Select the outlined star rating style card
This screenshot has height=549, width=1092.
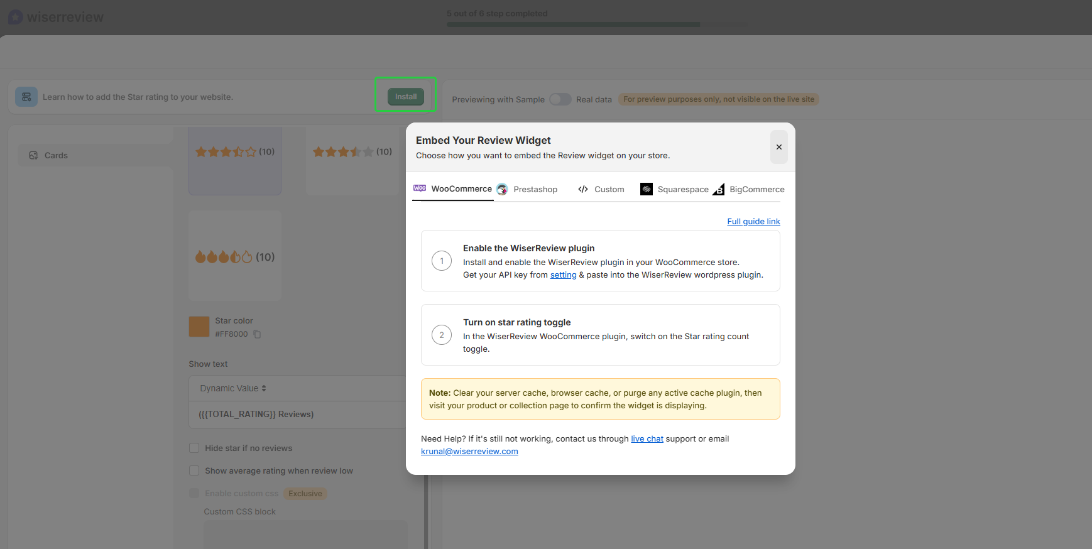235,161
